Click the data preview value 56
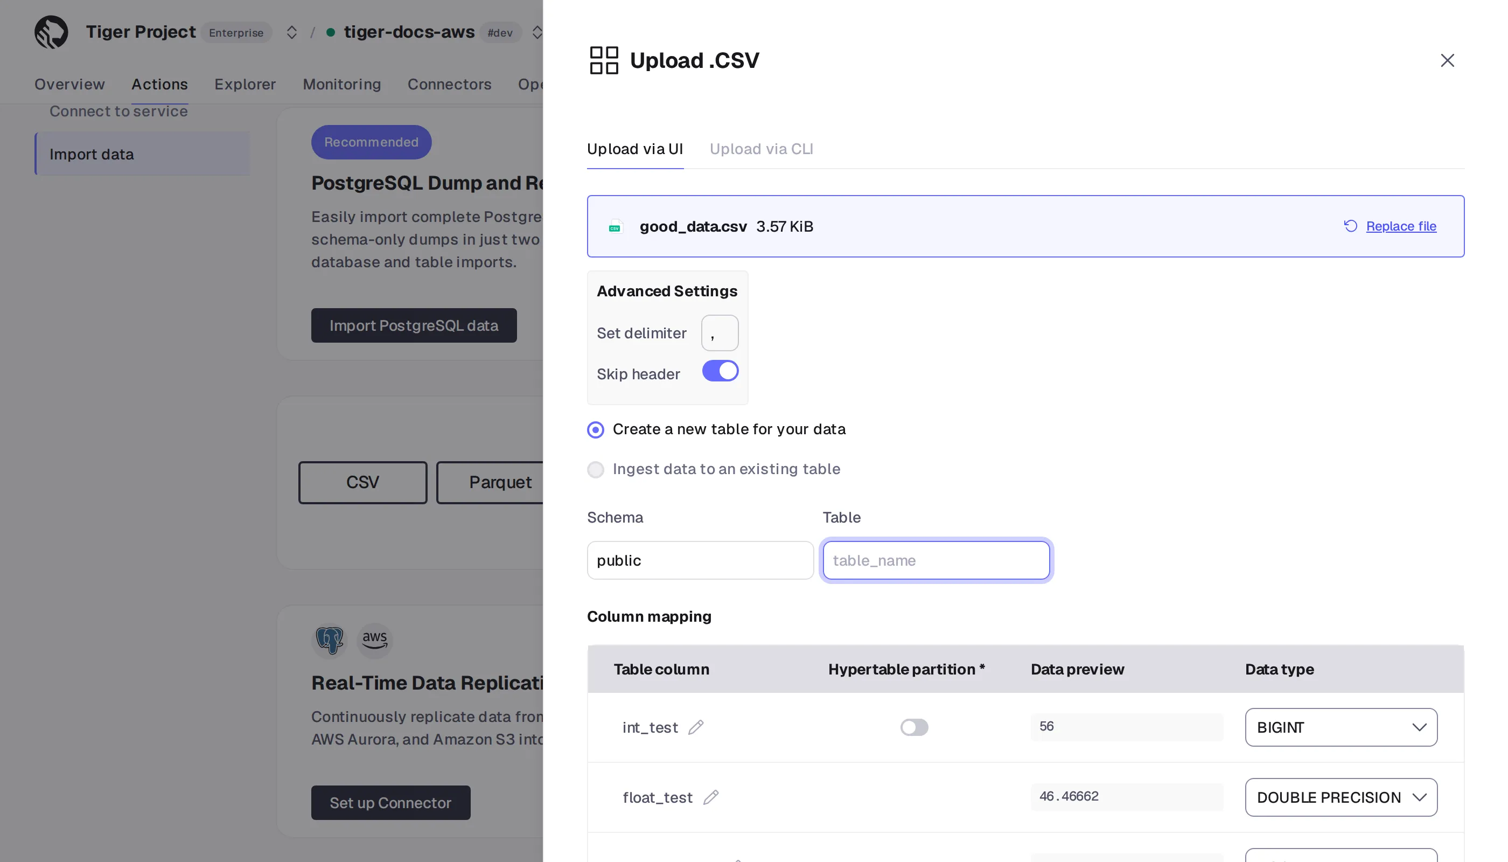The image size is (1508, 862). (x=1126, y=726)
